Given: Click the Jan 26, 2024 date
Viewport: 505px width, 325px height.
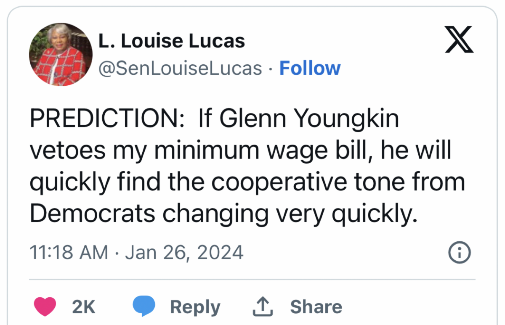Looking at the screenshot, I should (184, 252).
